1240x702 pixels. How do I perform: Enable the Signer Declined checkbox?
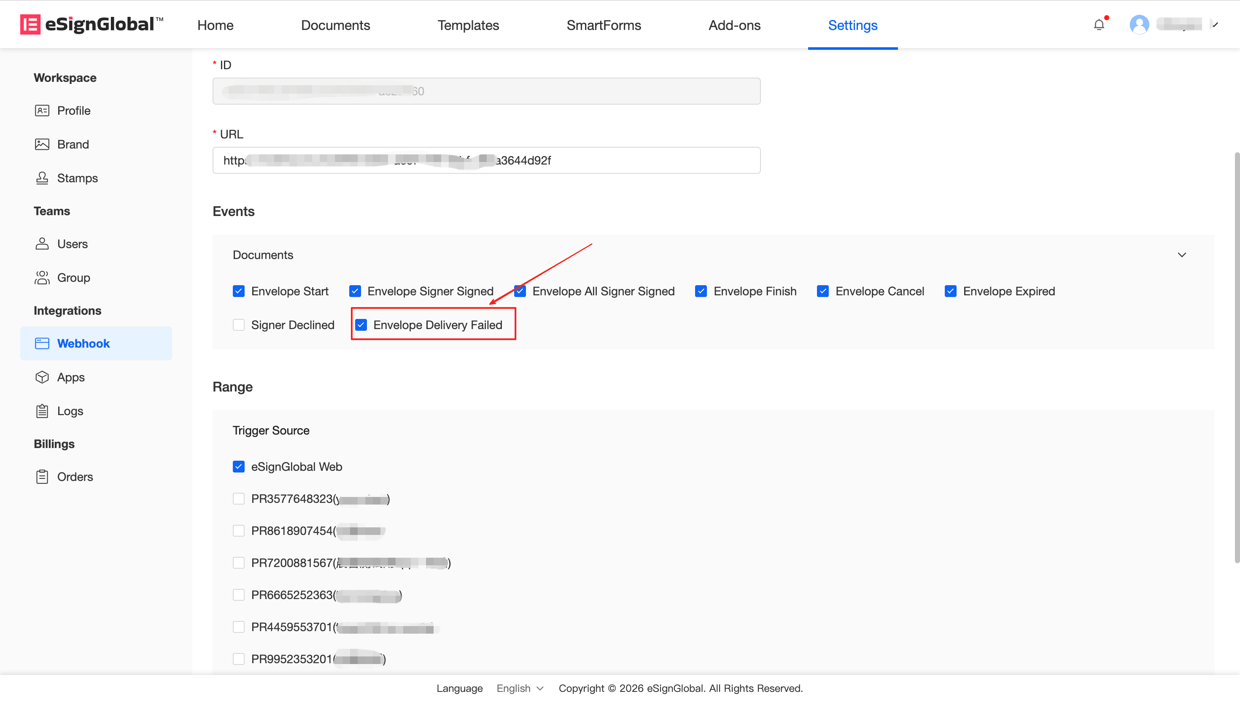pos(239,325)
